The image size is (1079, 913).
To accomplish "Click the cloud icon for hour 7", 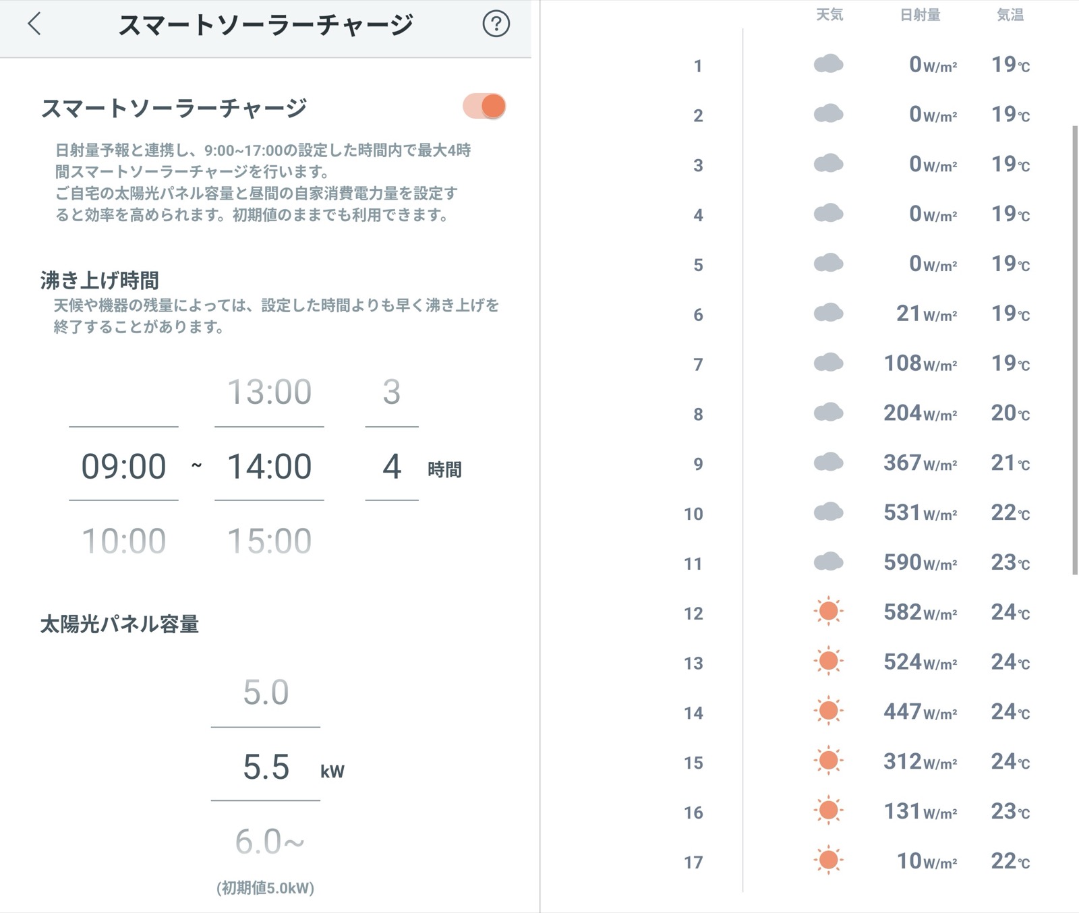I will click(x=829, y=363).
